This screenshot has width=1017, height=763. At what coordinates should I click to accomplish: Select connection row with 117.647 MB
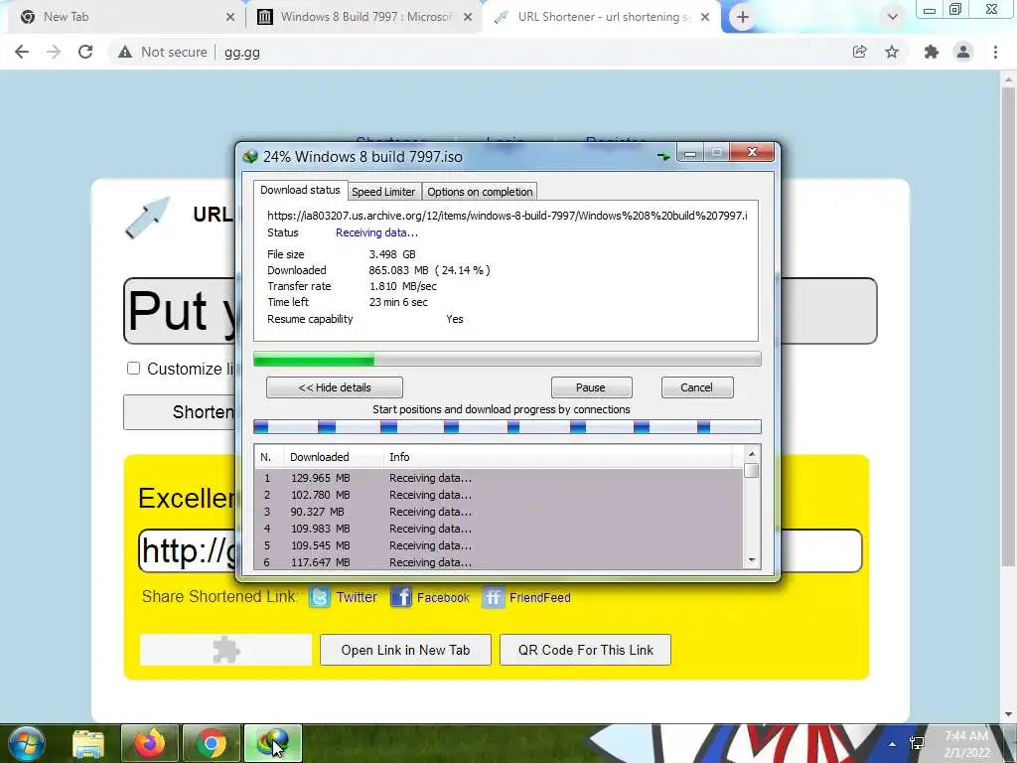click(499, 562)
